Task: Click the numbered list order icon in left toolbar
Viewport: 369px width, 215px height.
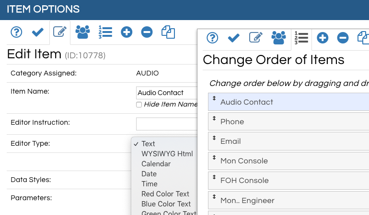Action: tap(105, 32)
